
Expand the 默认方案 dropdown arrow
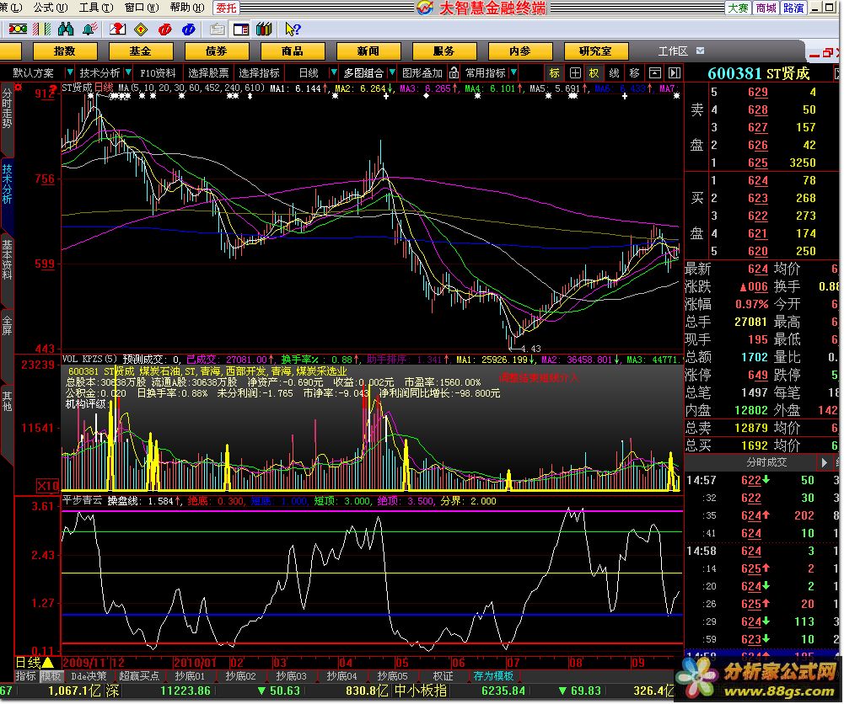[x=69, y=72]
